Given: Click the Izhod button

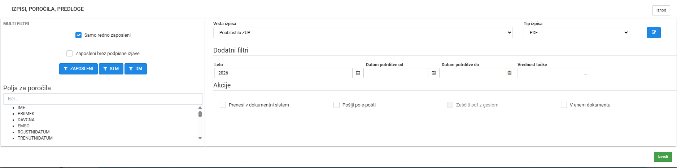Looking at the screenshot, I should [x=661, y=10].
